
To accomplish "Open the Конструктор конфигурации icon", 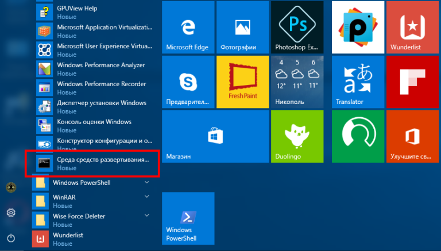I will pyautogui.click(x=44, y=144).
